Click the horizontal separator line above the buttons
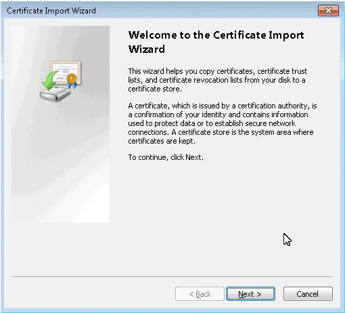The width and height of the screenshot is (345, 313). coord(172,276)
